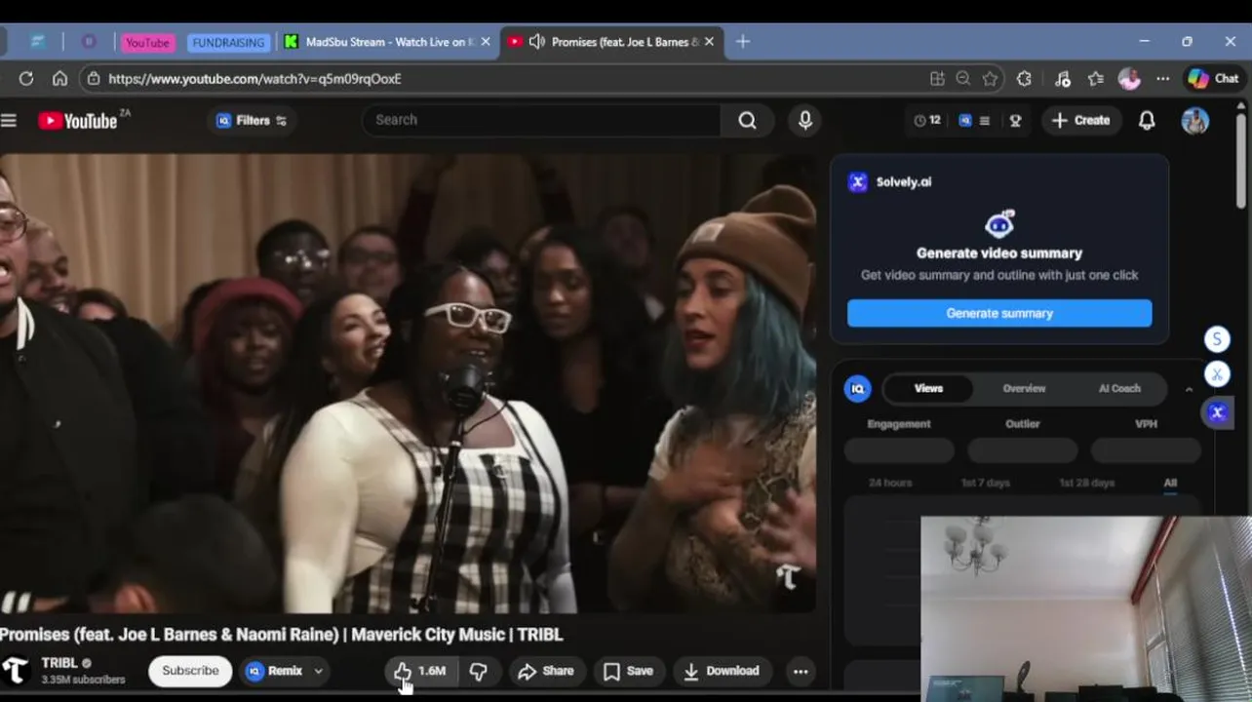
Task: Mute the Promises tab via speaker icon
Action: [536, 42]
